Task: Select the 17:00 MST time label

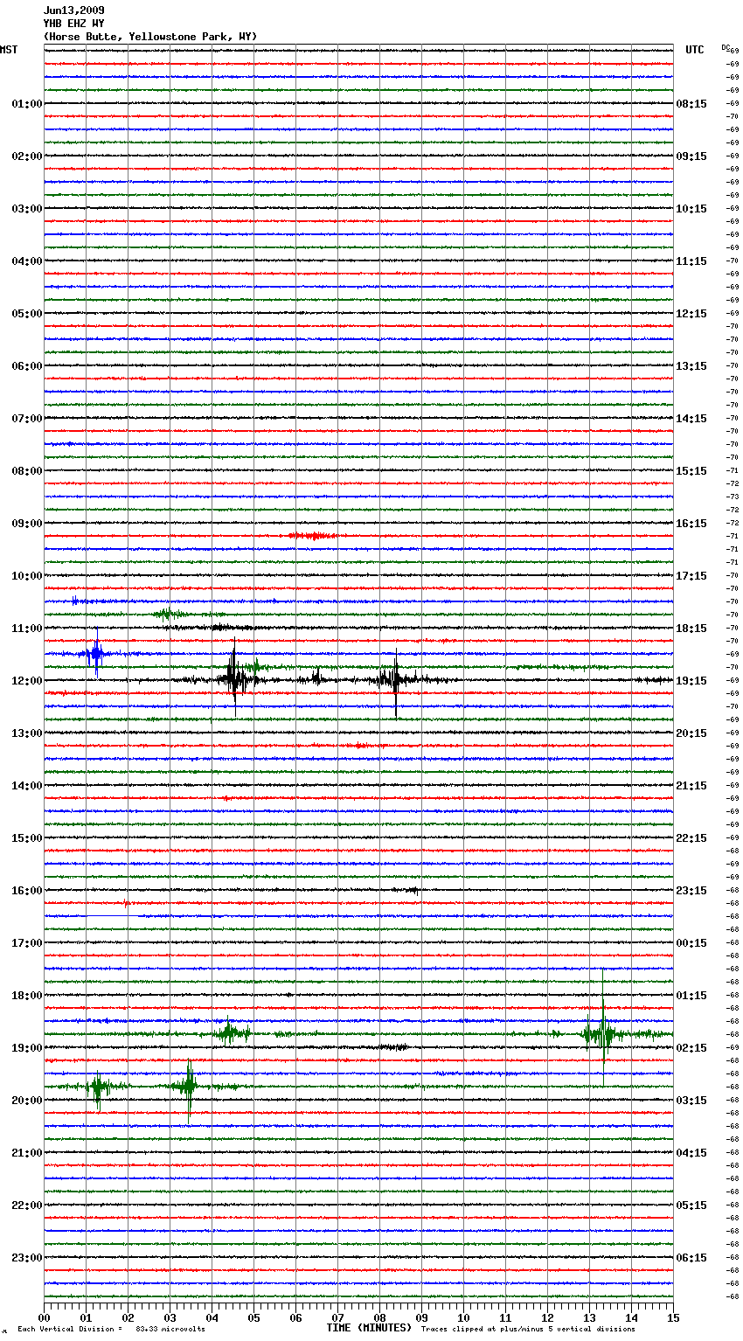Action: click(27, 943)
